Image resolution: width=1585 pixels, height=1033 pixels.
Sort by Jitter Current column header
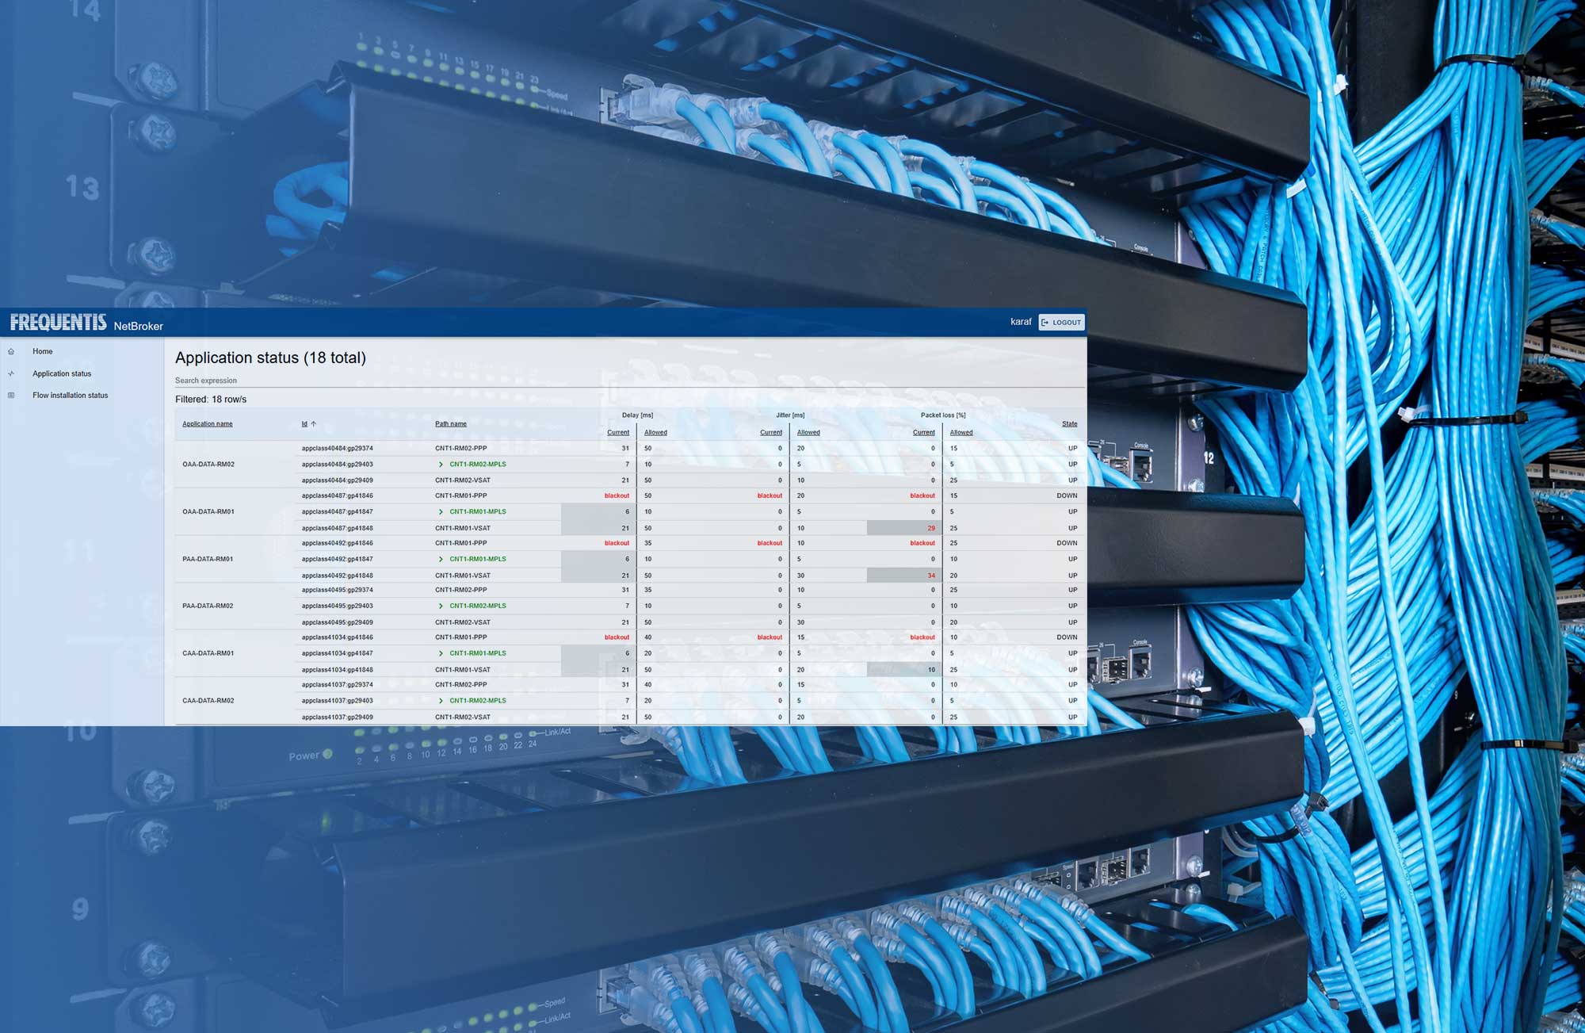771,432
